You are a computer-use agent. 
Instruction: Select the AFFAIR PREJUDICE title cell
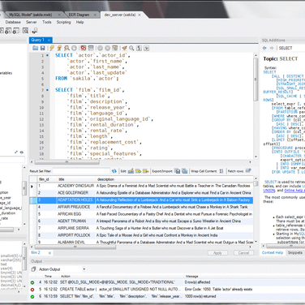coord(75,207)
